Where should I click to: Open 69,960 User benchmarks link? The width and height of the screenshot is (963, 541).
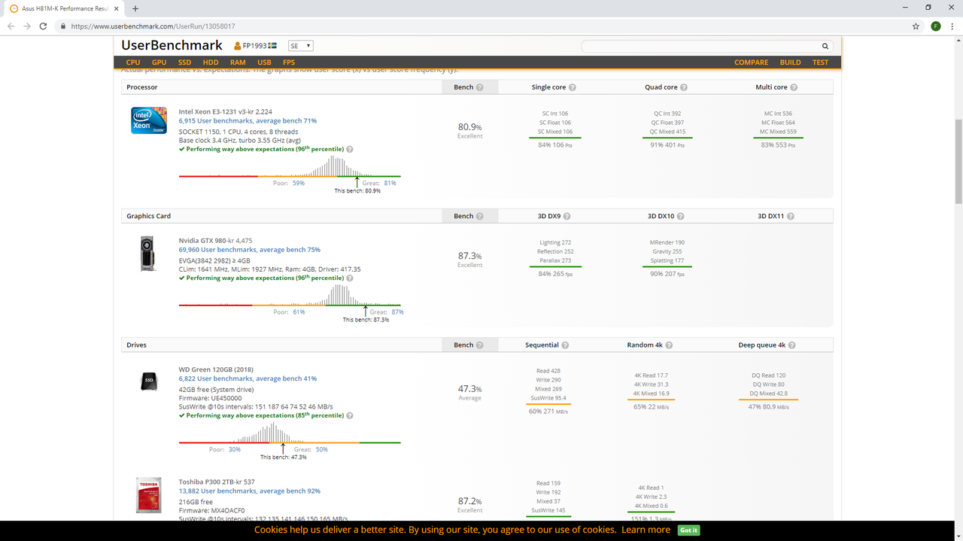[249, 250]
